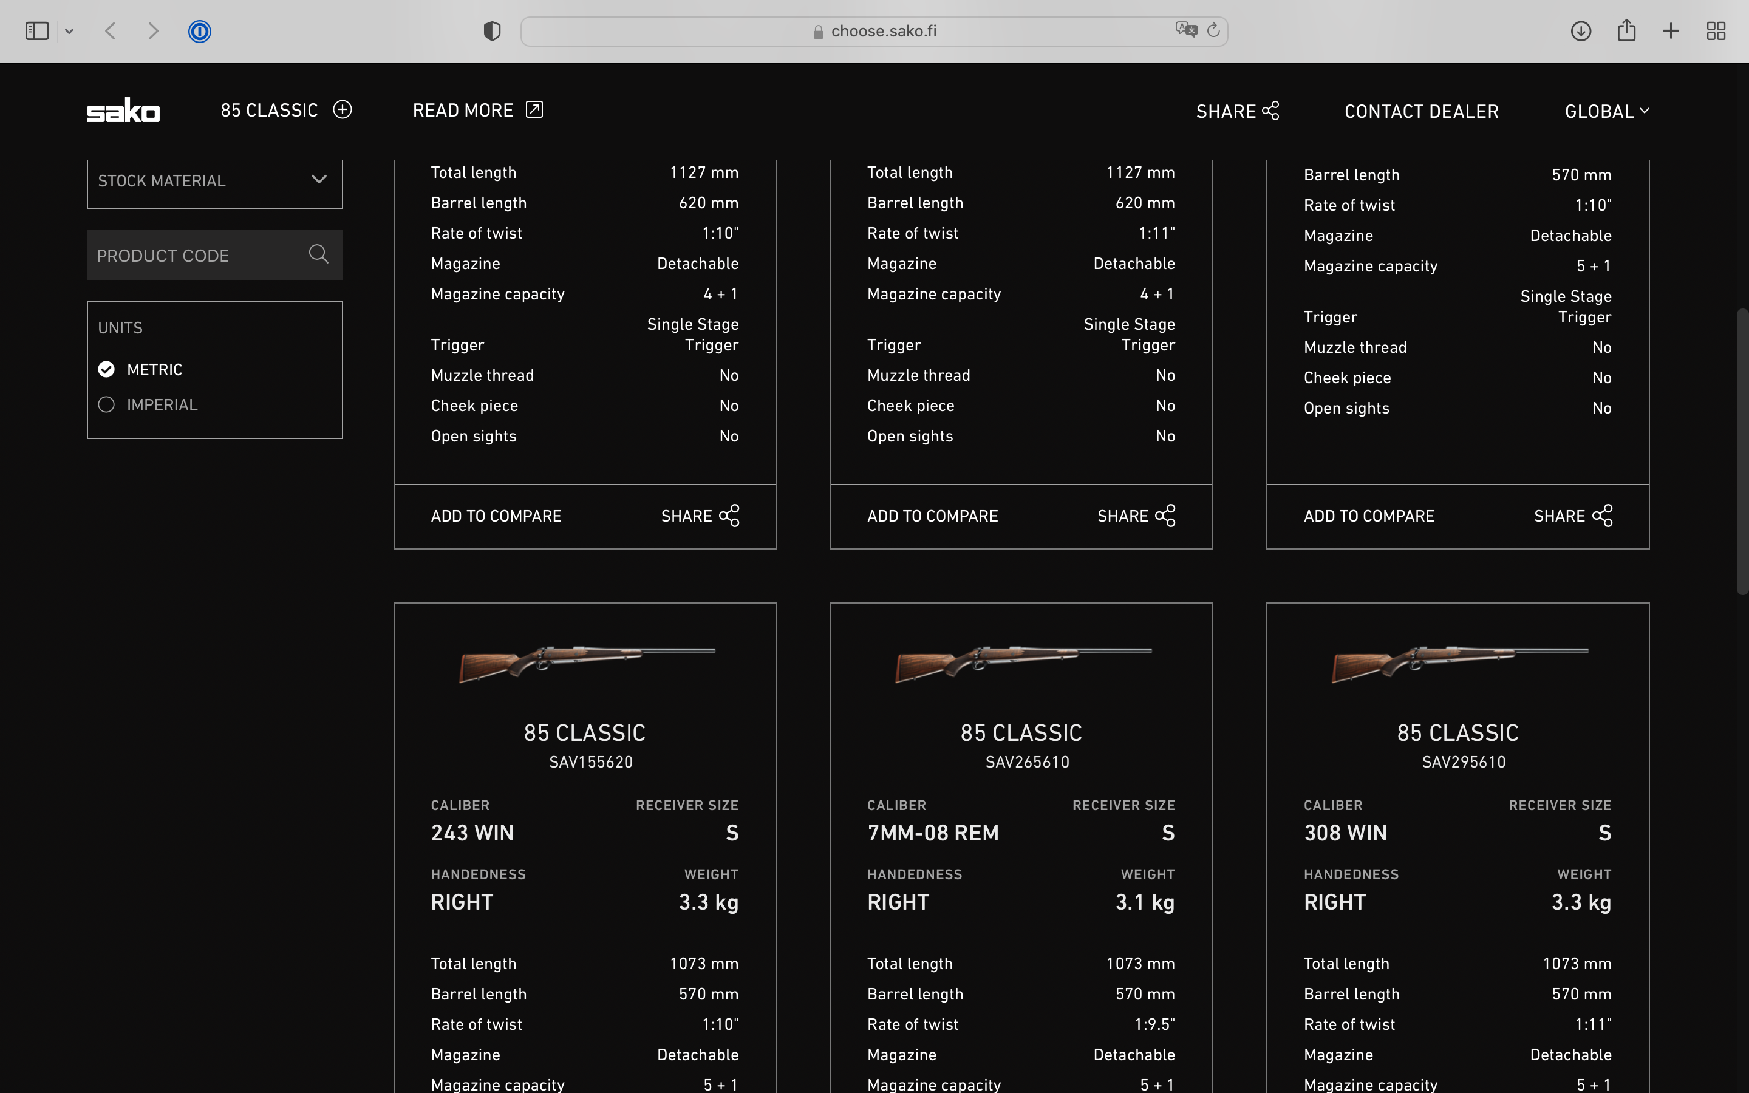The height and width of the screenshot is (1093, 1749).
Task: Open the 1Password extension icon
Action: (x=199, y=31)
